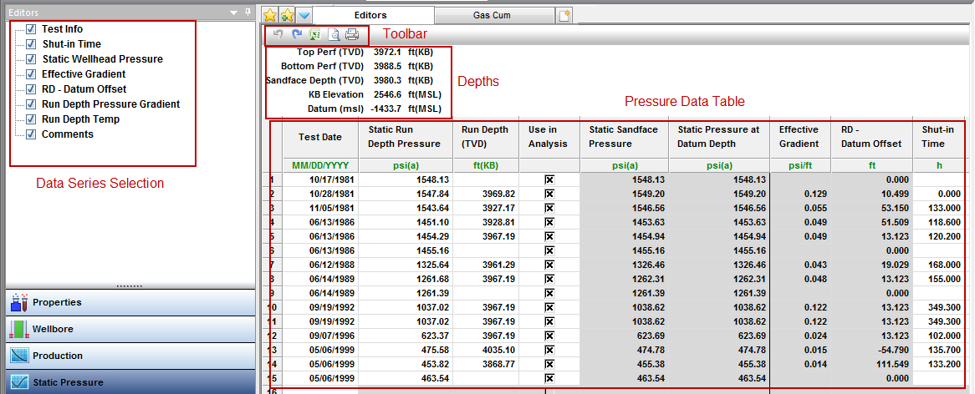Switch to the Gas Cum tab
The width and height of the screenshot is (975, 394).
click(492, 15)
